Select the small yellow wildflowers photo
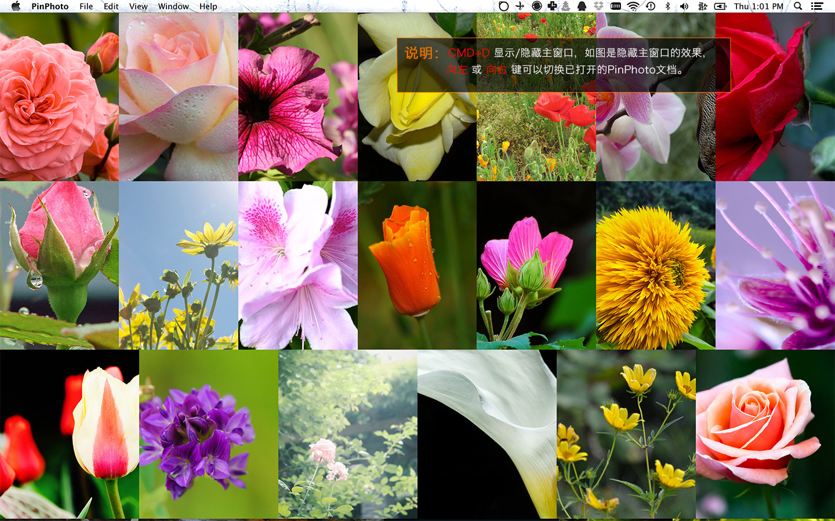 point(626,434)
